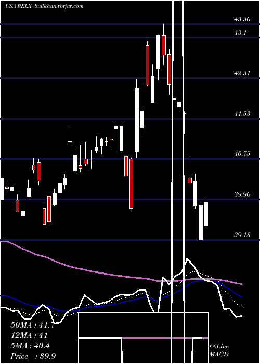Click the Price : 39.9 value
Viewport: 260px width, 364px height.
click(33, 356)
